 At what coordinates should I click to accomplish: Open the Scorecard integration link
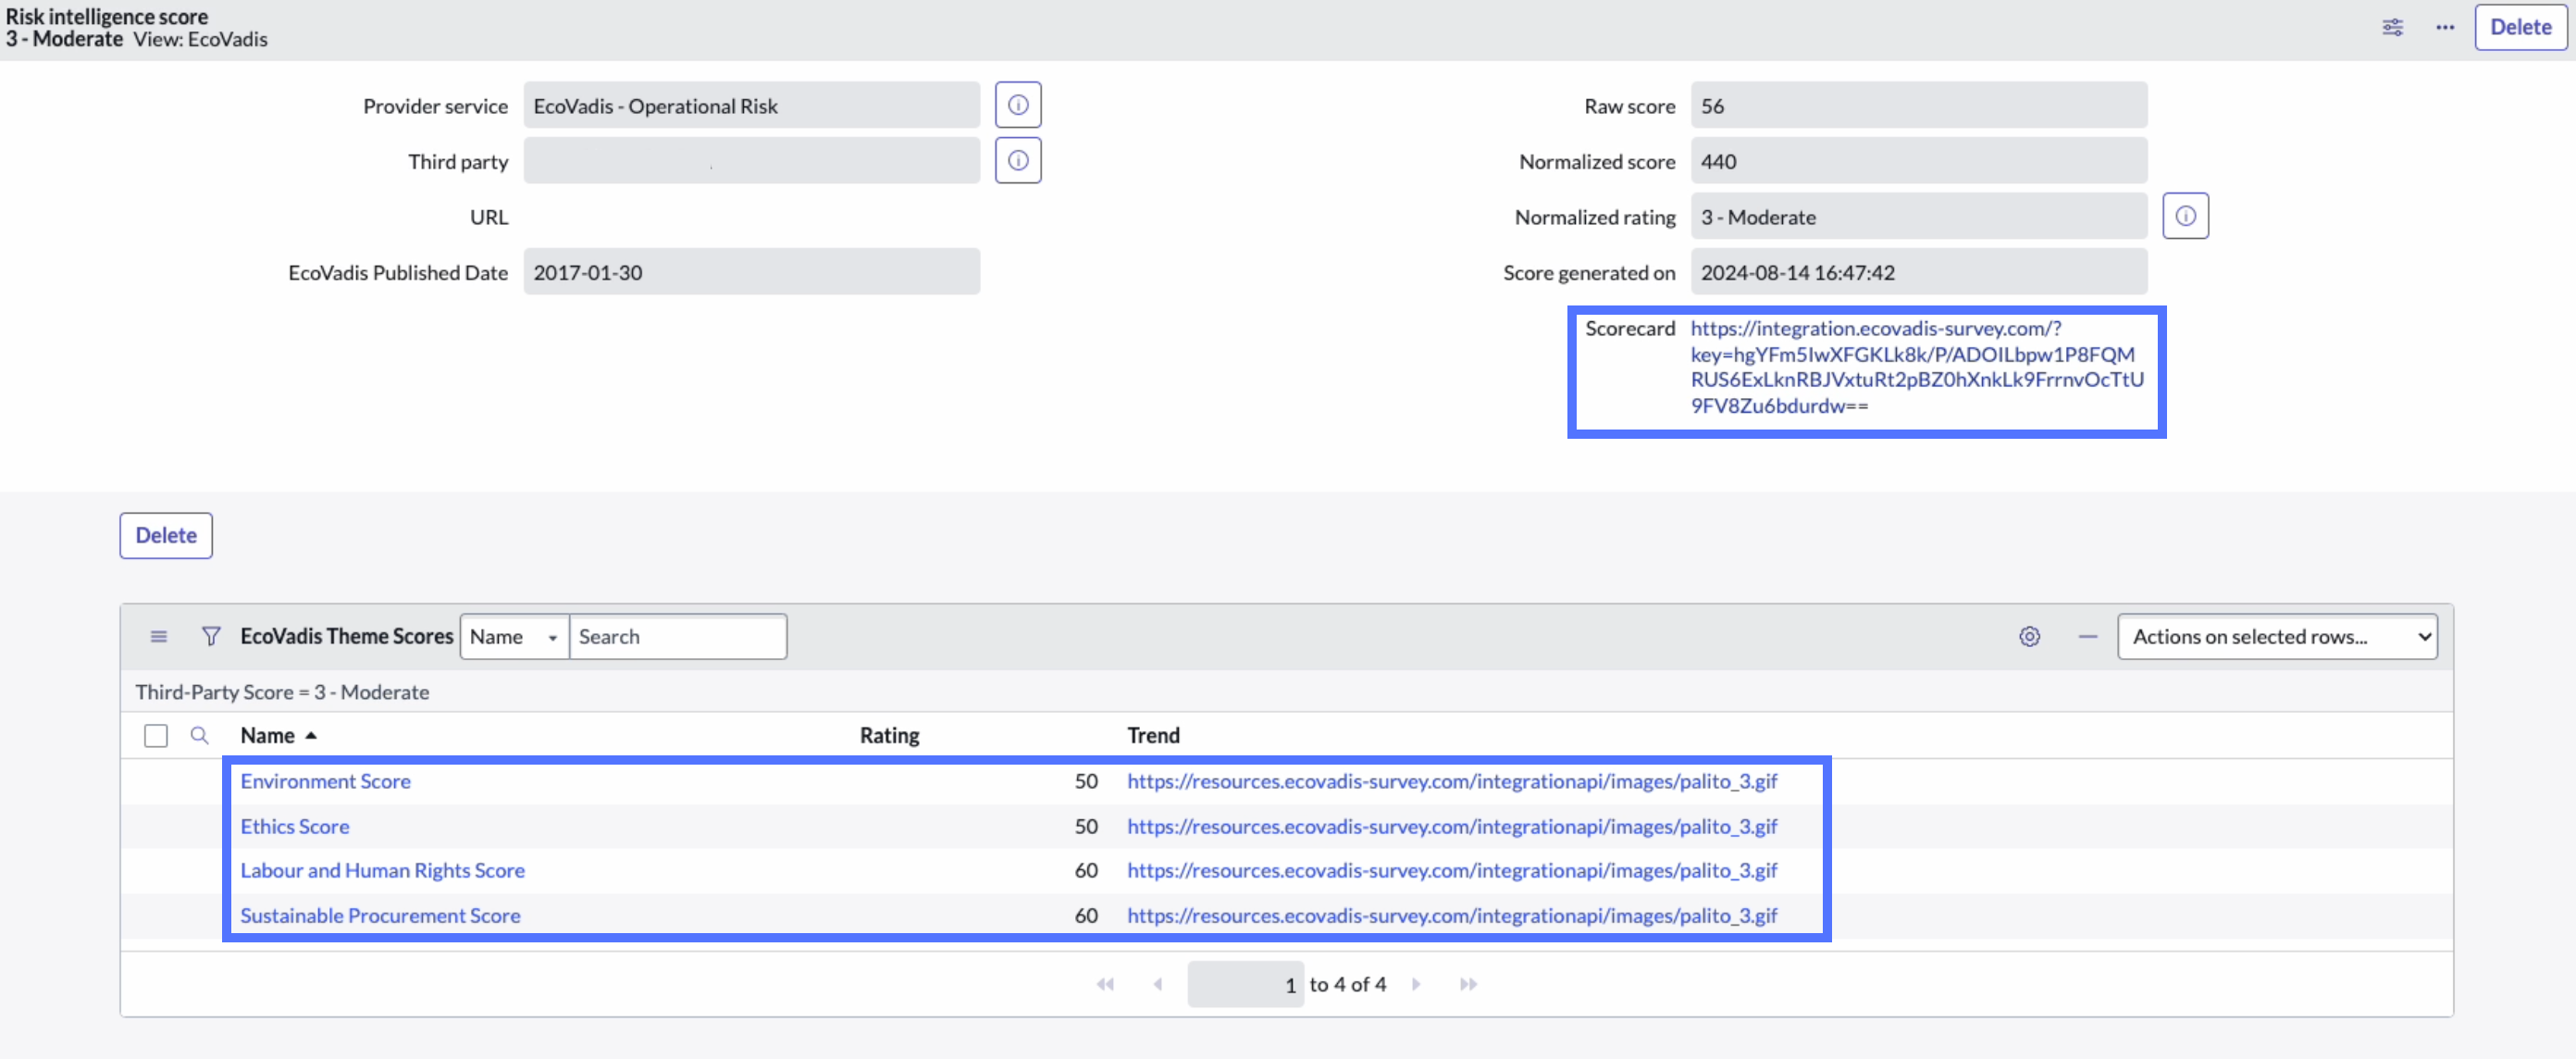(x=1916, y=367)
